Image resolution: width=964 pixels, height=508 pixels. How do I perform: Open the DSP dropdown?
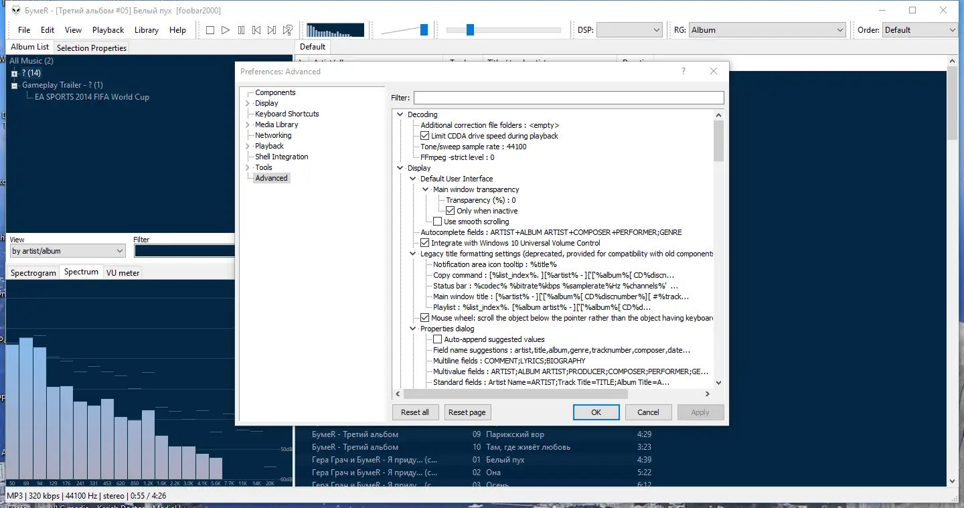tap(629, 30)
